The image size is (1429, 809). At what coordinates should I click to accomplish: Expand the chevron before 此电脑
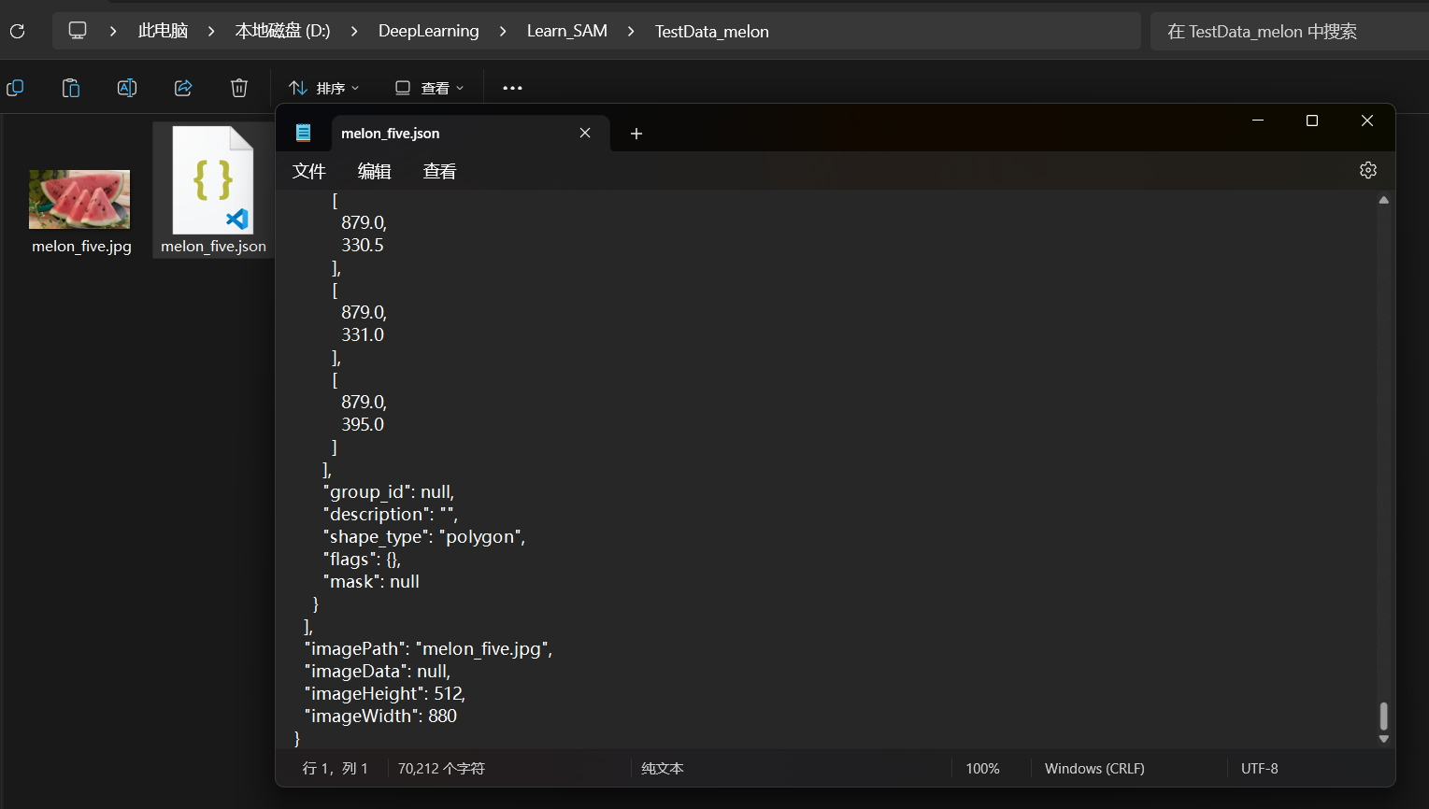[x=113, y=31]
